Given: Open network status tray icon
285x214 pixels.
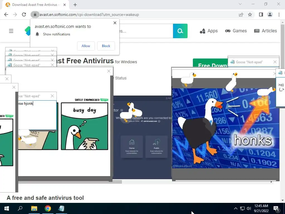Looking at the screenshot, I should click(x=242, y=208).
